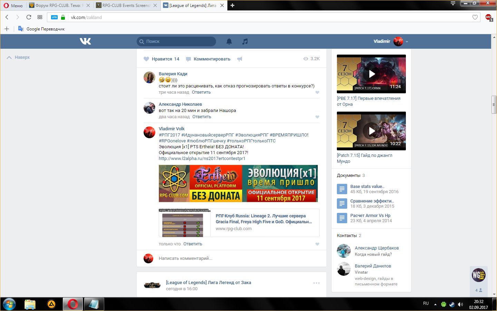
Task: Play the Patch 7.15 Dr. Mundo video
Action: (371, 131)
